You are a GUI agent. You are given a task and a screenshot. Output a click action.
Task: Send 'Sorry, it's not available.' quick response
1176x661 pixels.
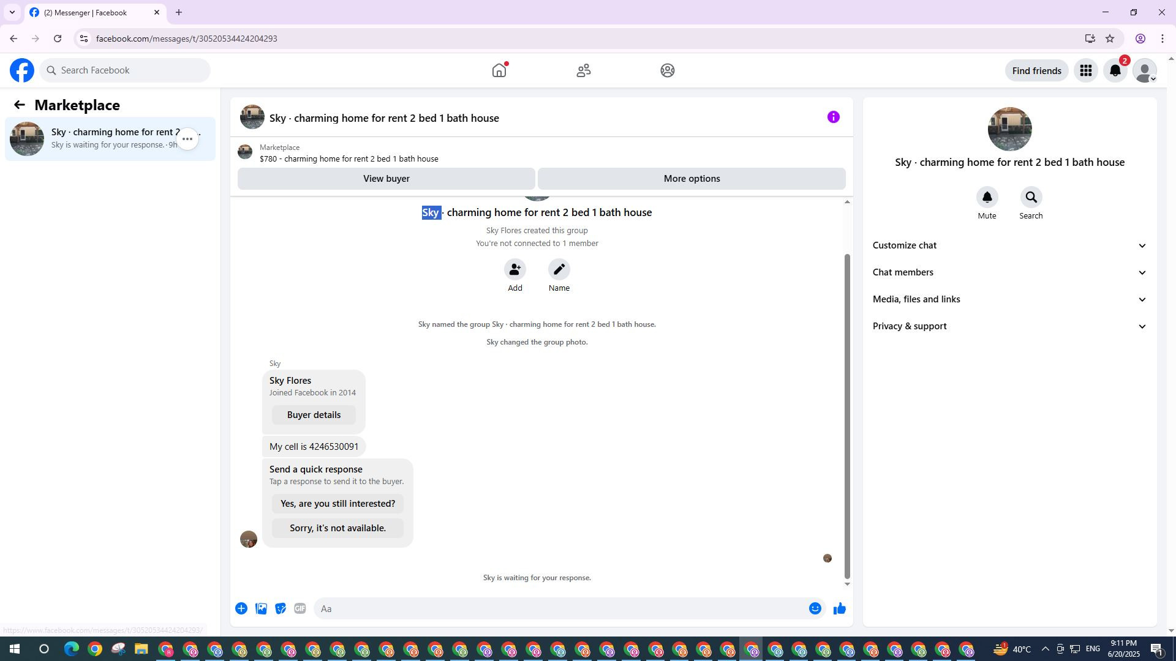pos(337,528)
